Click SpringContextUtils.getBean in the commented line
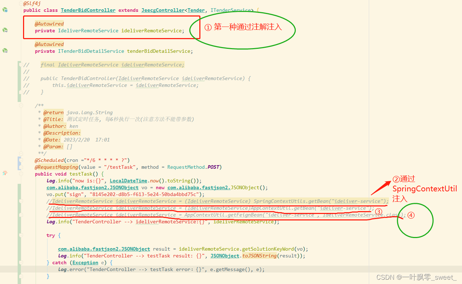 [291, 201]
